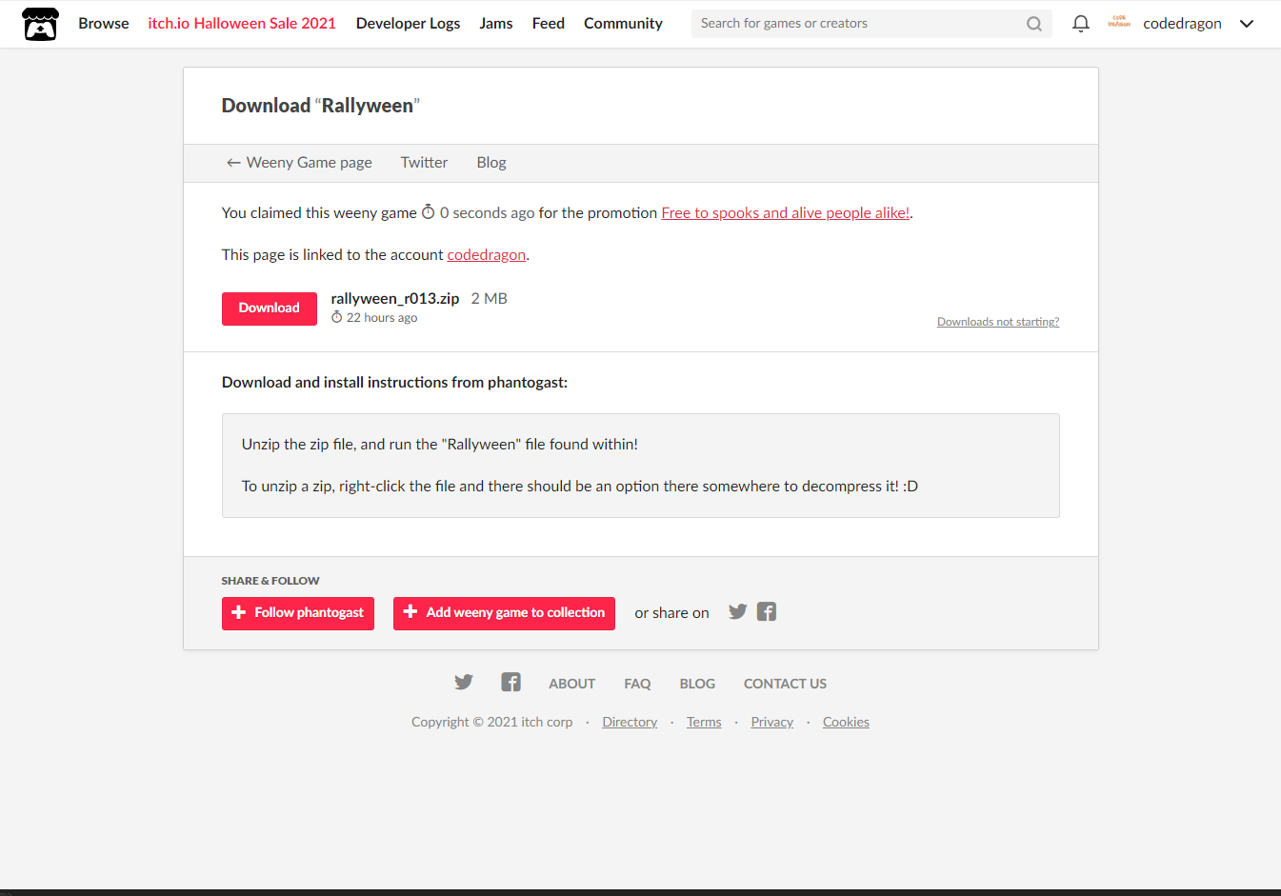Open the Directory link

click(x=630, y=722)
